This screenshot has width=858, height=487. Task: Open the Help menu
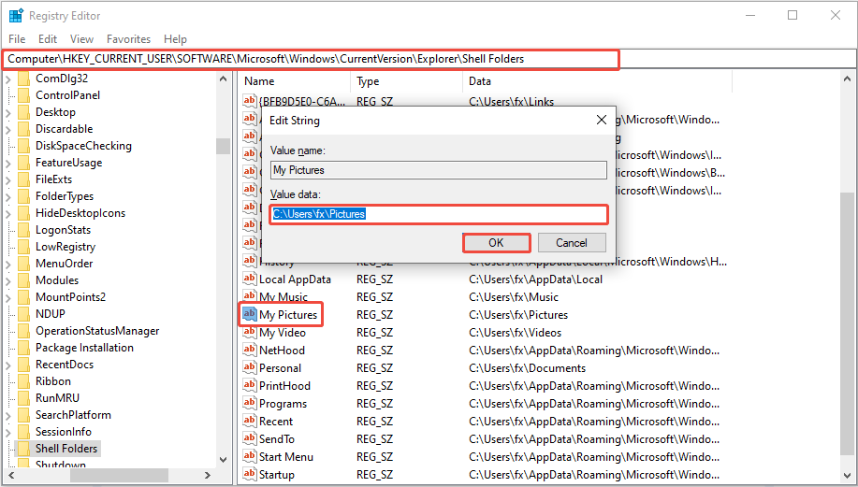coord(175,39)
